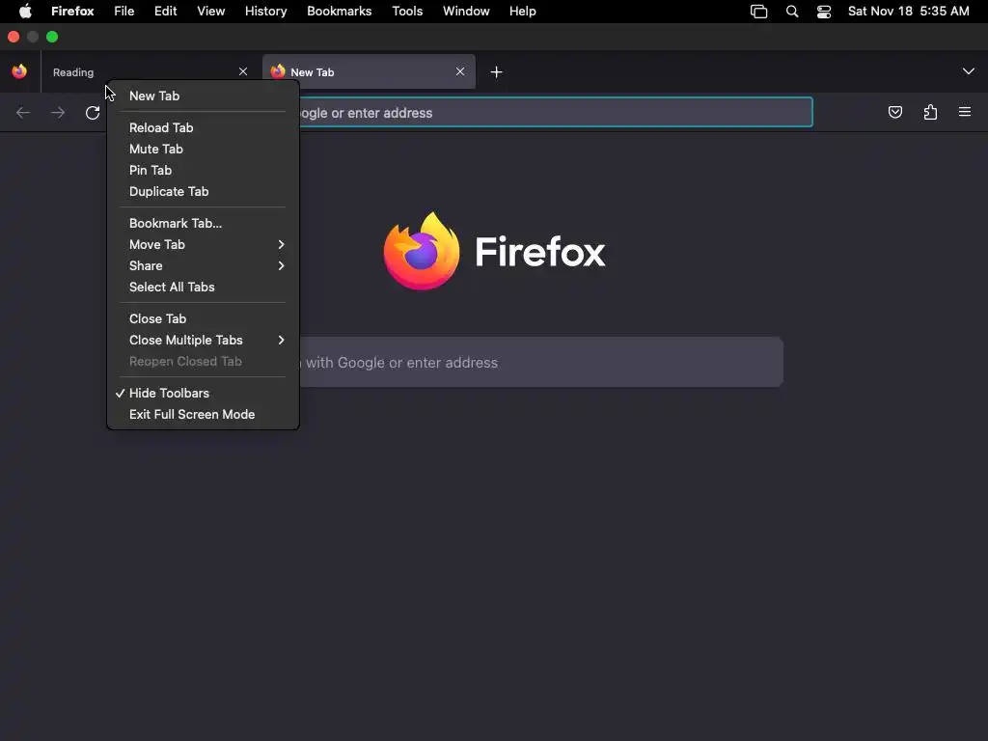Close the New Tab tab

(x=460, y=71)
